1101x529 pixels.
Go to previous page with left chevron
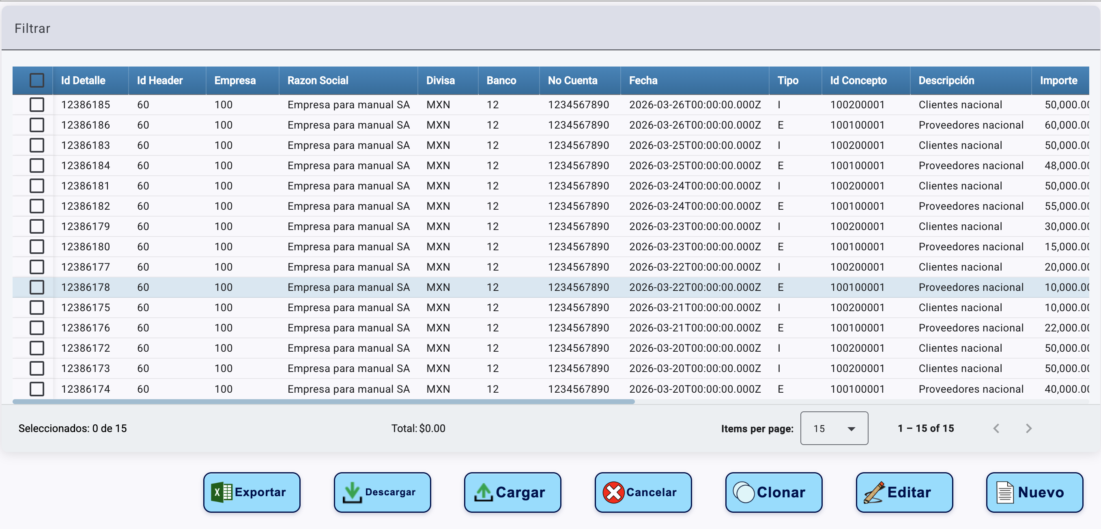pos(996,428)
